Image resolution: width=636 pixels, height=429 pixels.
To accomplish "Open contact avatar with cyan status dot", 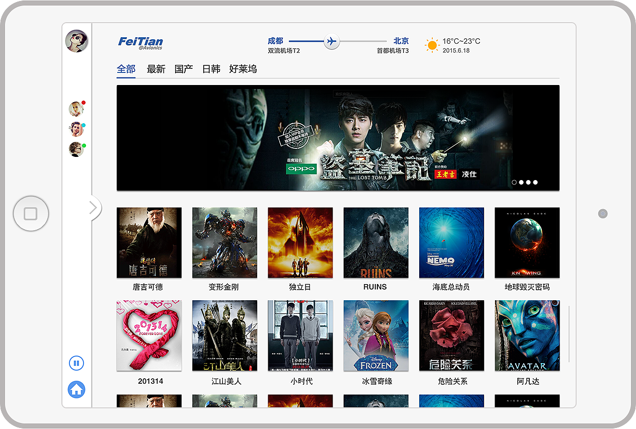I will [x=76, y=129].
